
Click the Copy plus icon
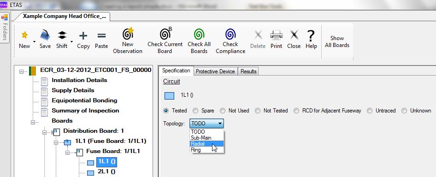click(83, 35)
